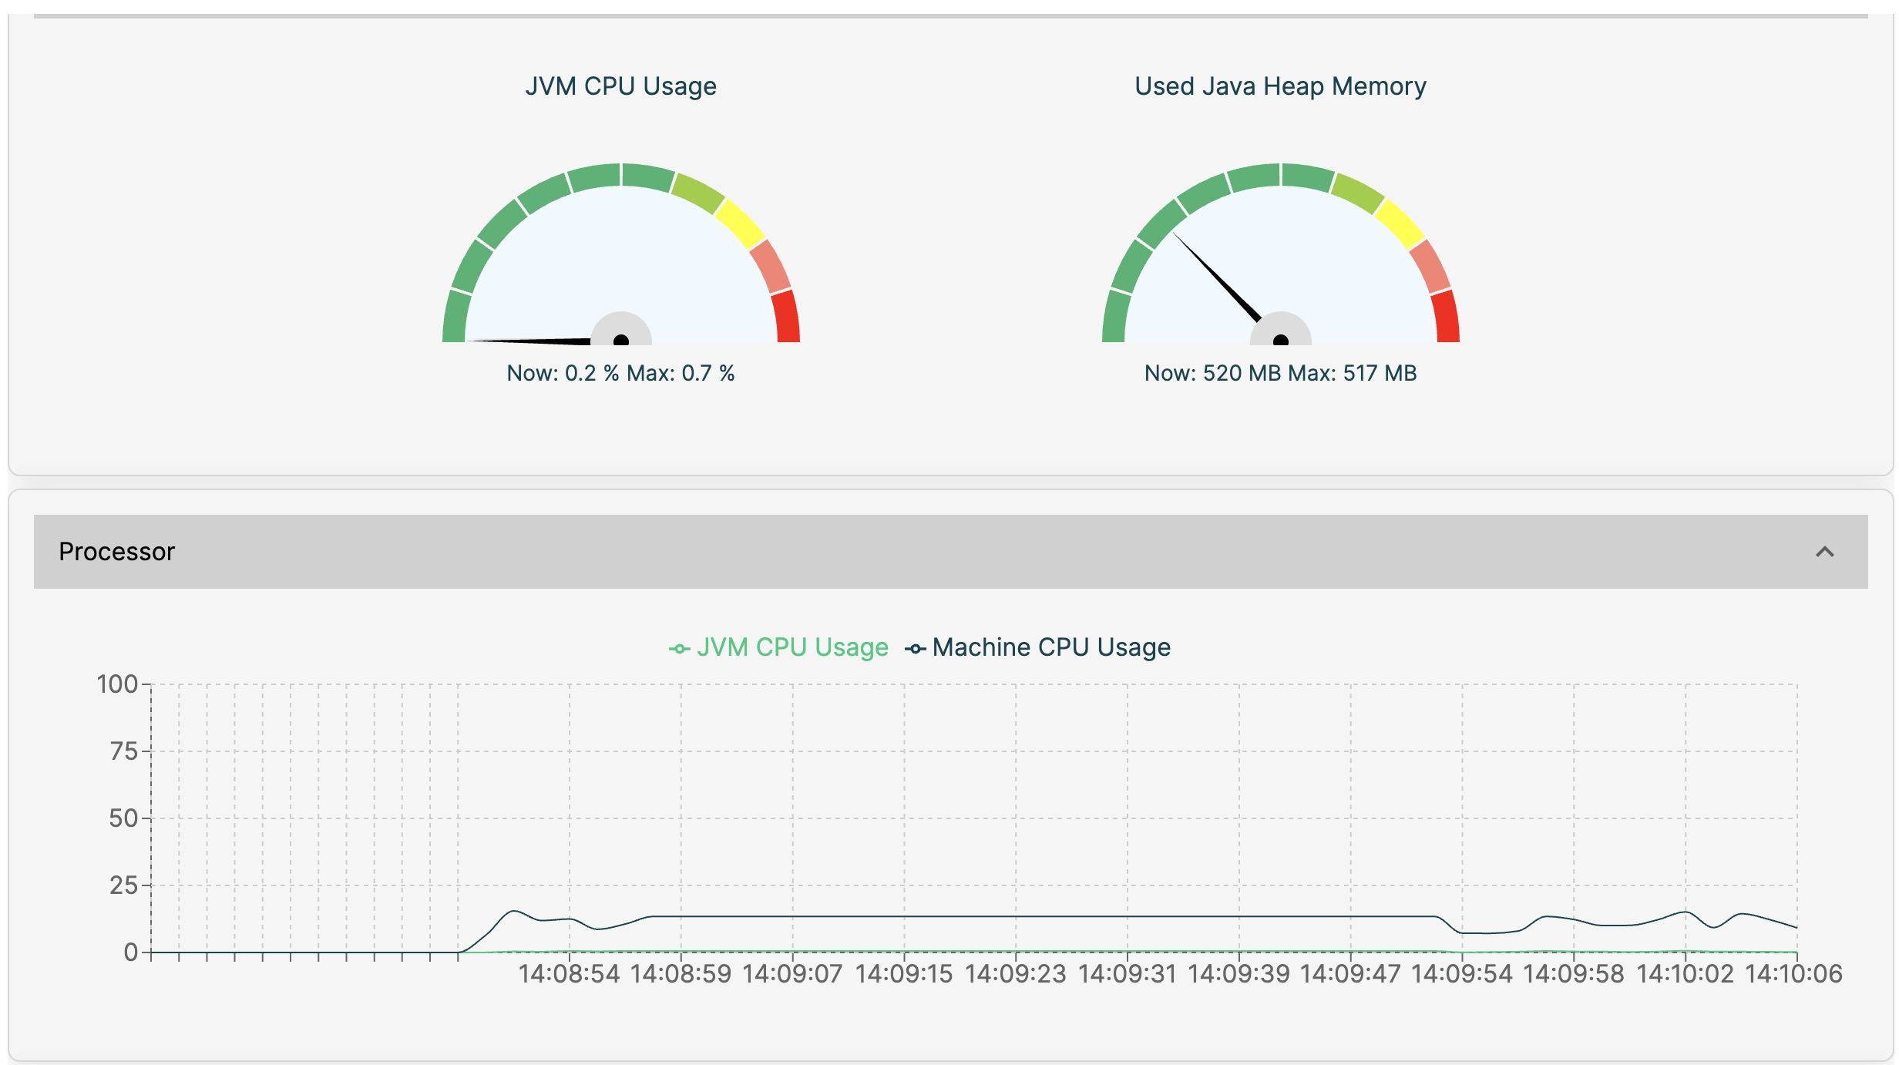This screenshot has width=1899, height=1065.
Task: Click Machine CPU Usage legend marker icon
Action: click(915, 649)
